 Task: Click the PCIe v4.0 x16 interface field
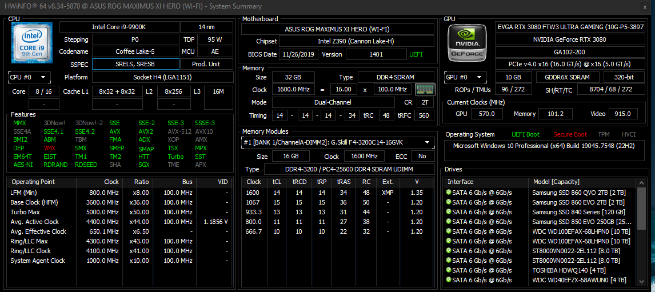[570, 64]
